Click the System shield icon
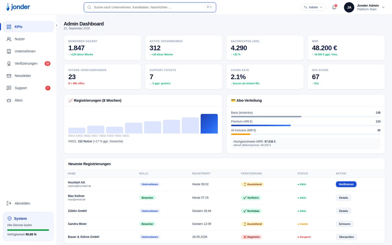Viewport: 392px width, 245px height. (10, 219)
